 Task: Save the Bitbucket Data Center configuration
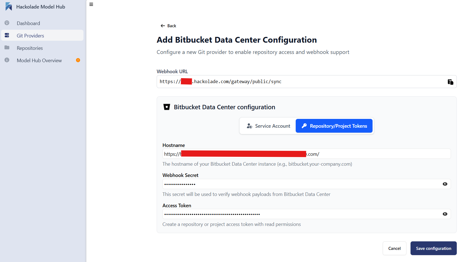point(433,248)
